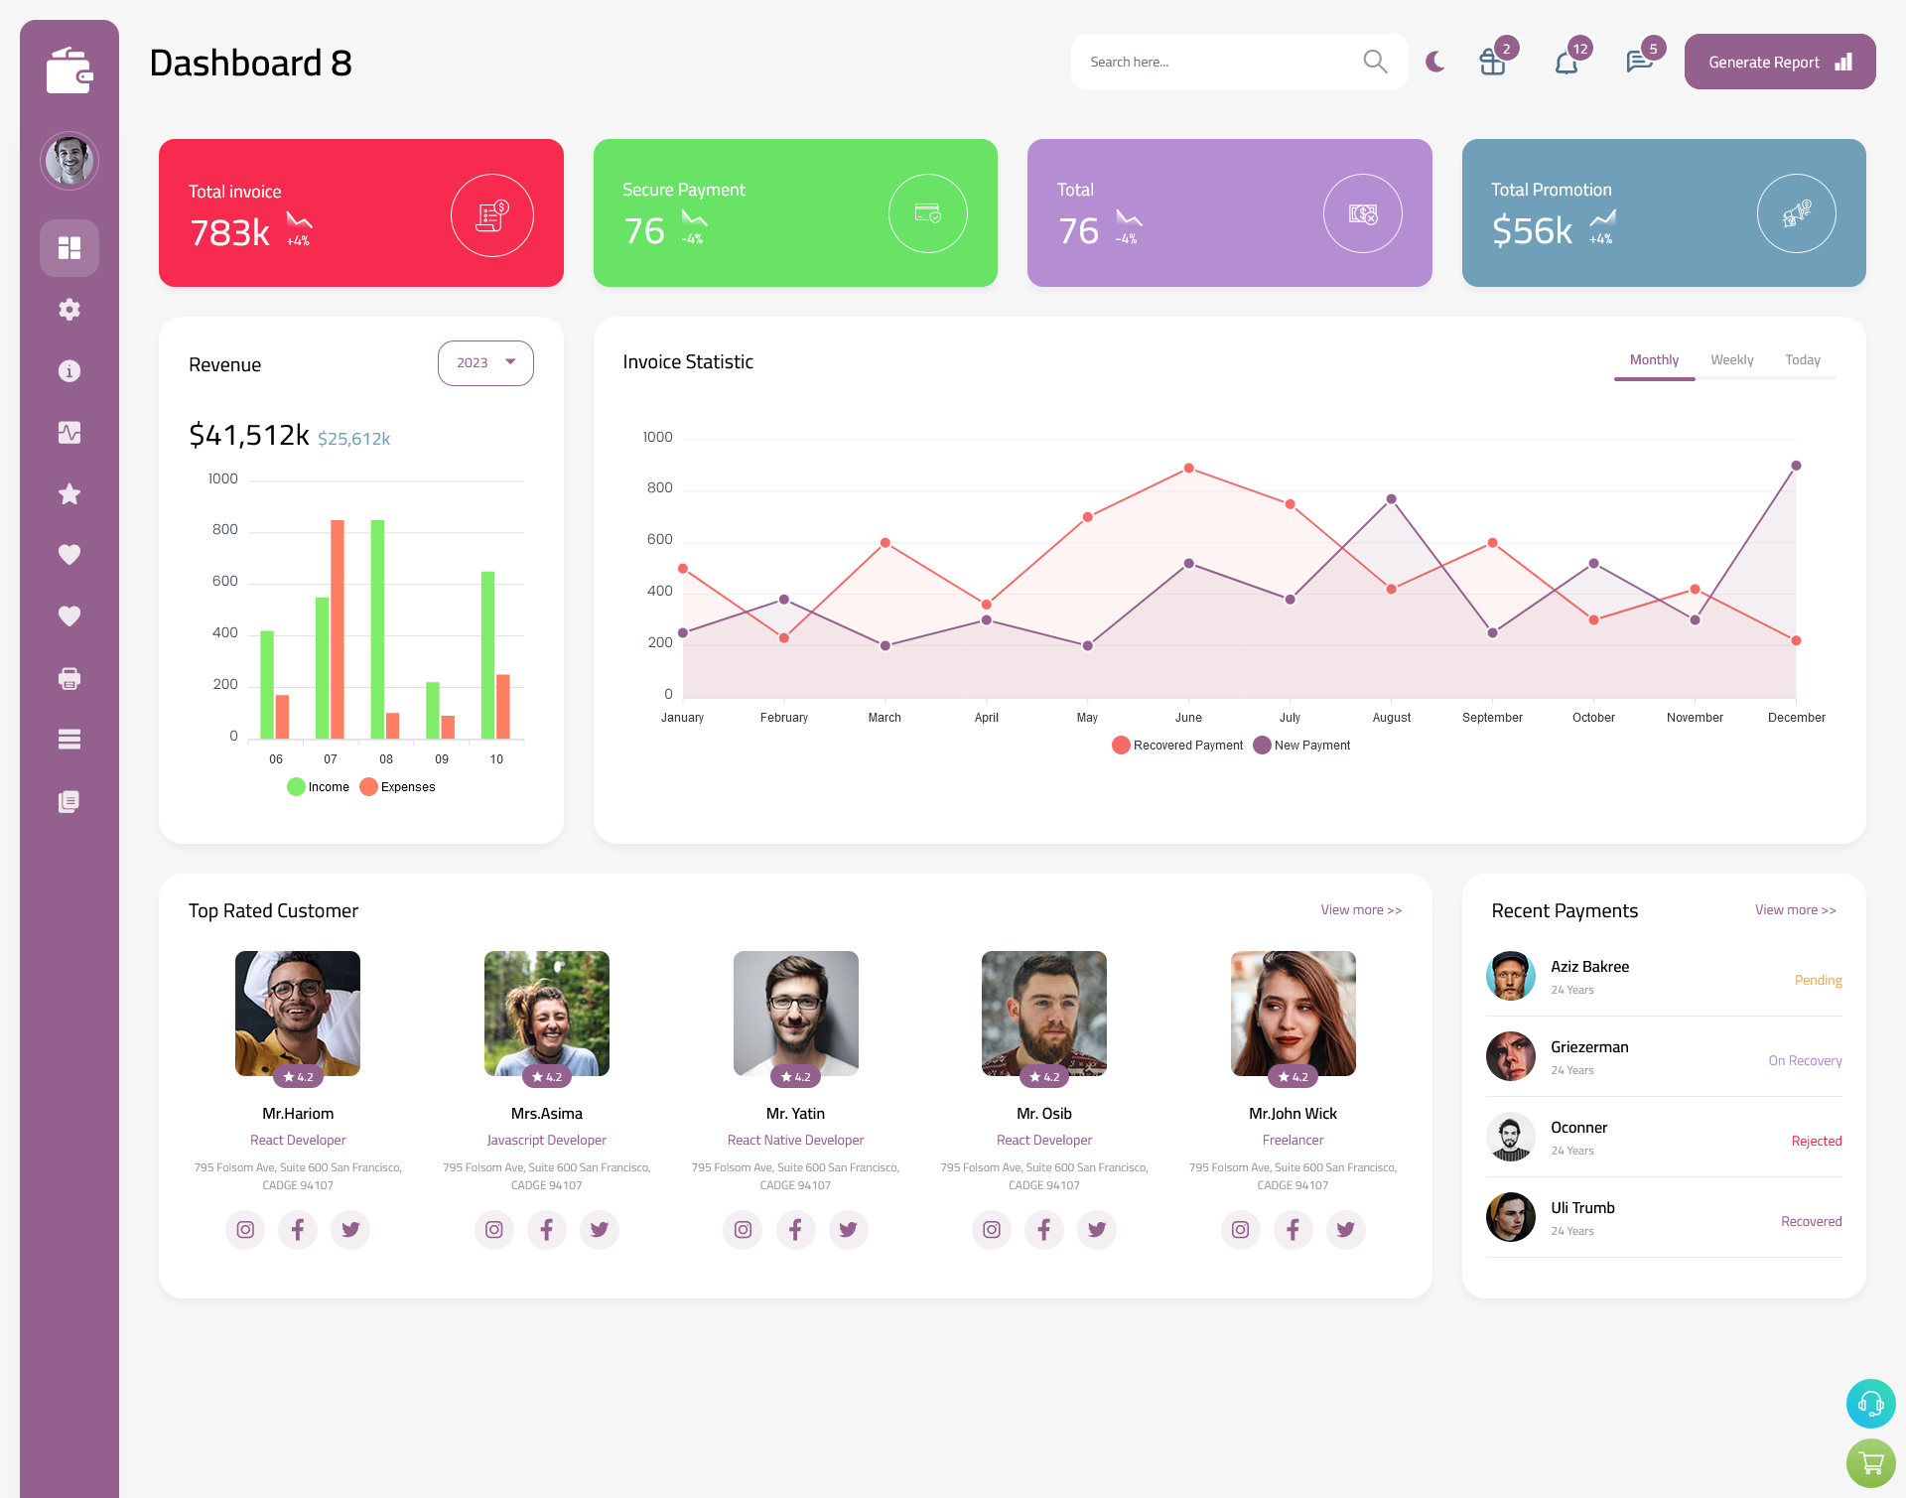The image size is (1906, 1498).
Task: Click the star/favorites icon in sidebar
Action: coord(69,493)
